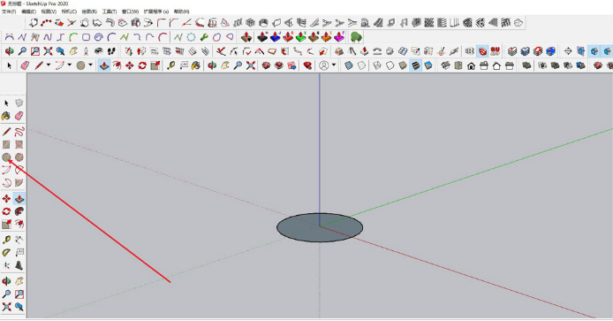Open the user account dropdown arrow
This screenshot has height=321, width=613.
click(x=334, y=65)
